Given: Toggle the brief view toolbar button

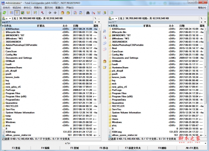Looking at the screenshot, I should [11, 13].
